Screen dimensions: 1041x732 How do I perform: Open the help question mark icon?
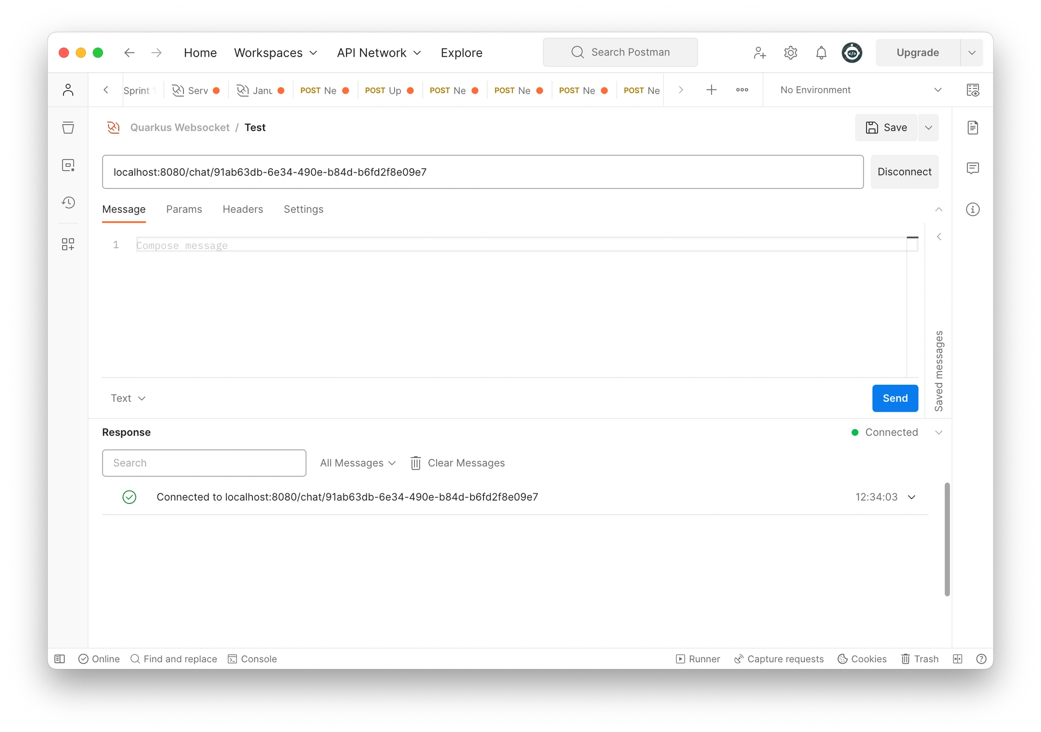tap(981, 659)
